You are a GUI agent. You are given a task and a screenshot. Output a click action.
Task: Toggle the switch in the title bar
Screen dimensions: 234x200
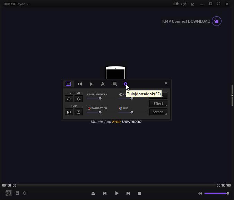coord(176,4)
